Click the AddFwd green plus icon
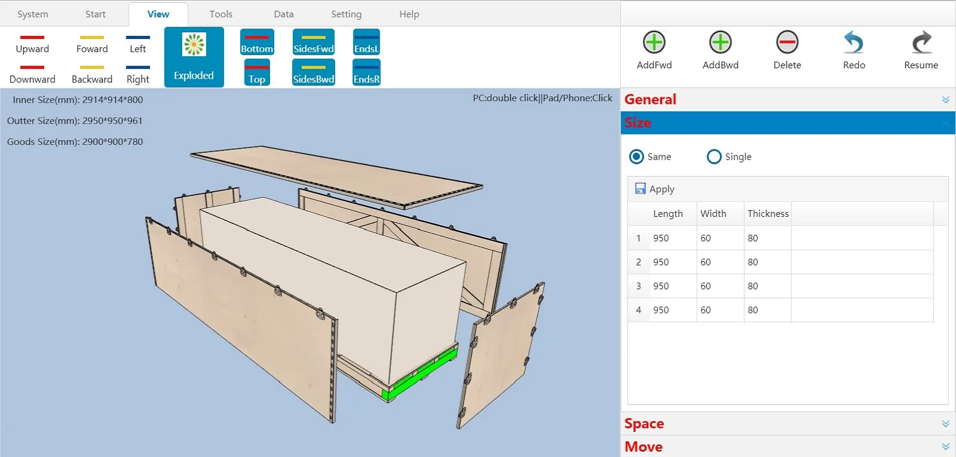 pos(654,43)
